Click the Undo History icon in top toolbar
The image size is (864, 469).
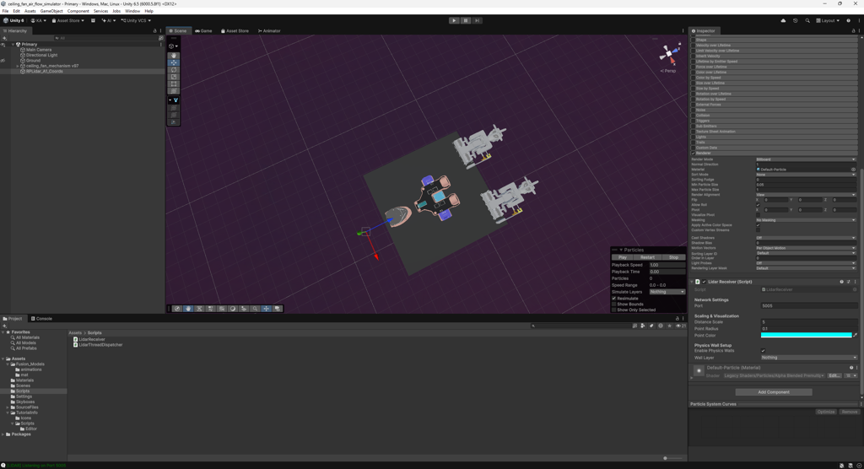coord(795,20)
